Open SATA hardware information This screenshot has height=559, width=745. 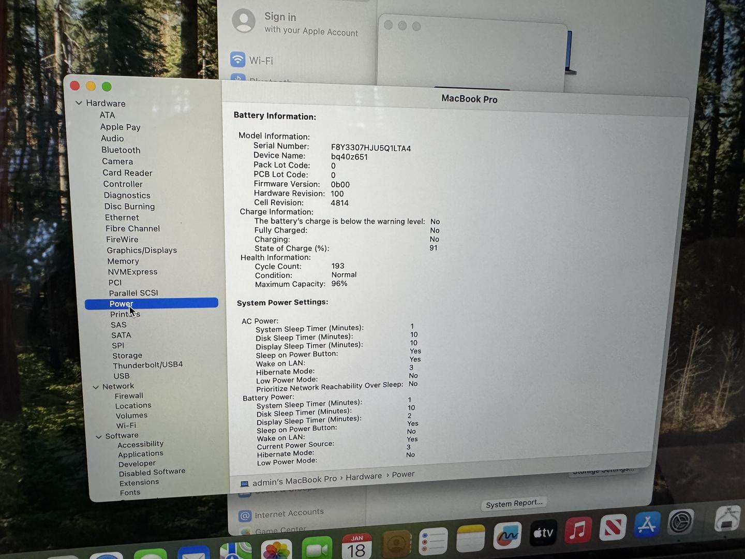coord(121,335)
